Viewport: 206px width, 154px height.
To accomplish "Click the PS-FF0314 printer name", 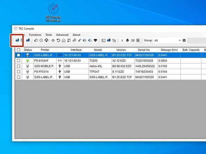I will (x=41, y=72).
